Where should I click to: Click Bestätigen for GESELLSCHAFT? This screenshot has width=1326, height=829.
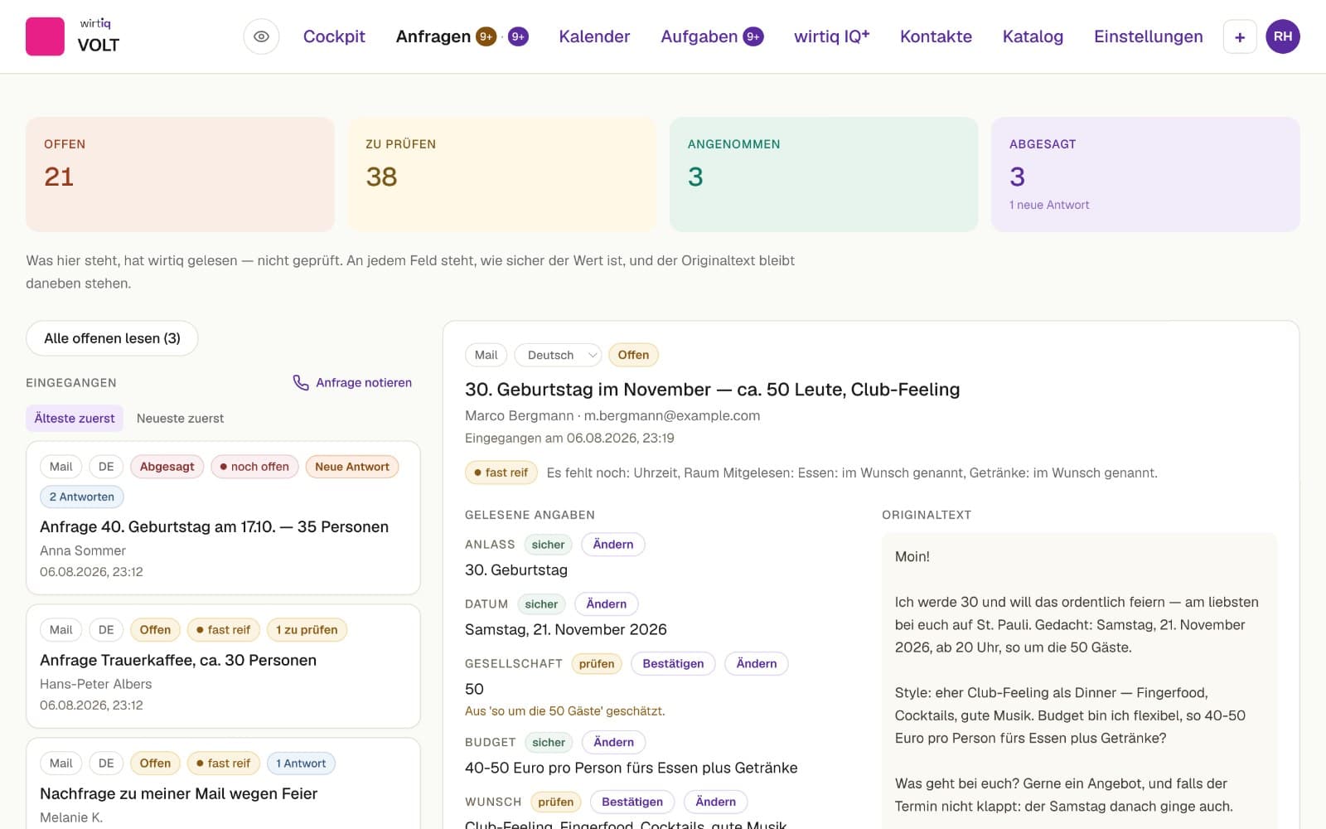point(673,664)
